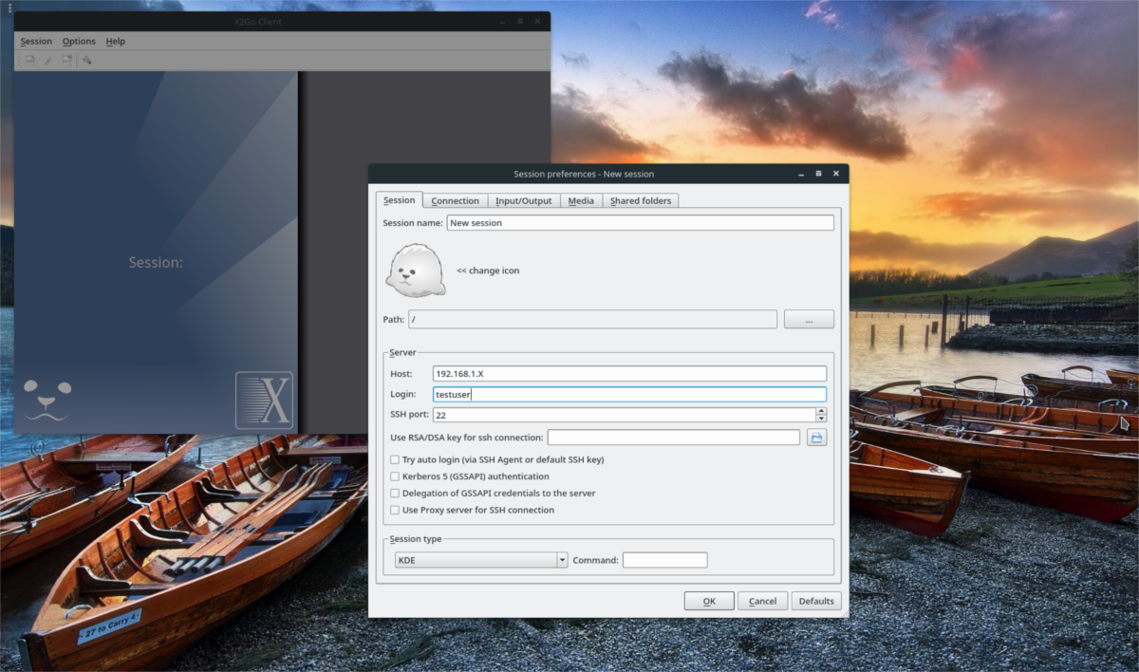Increase the SSH port with the up arrow
The width and height of the screenshot is (1139, 672).
[x=821, y=411]
